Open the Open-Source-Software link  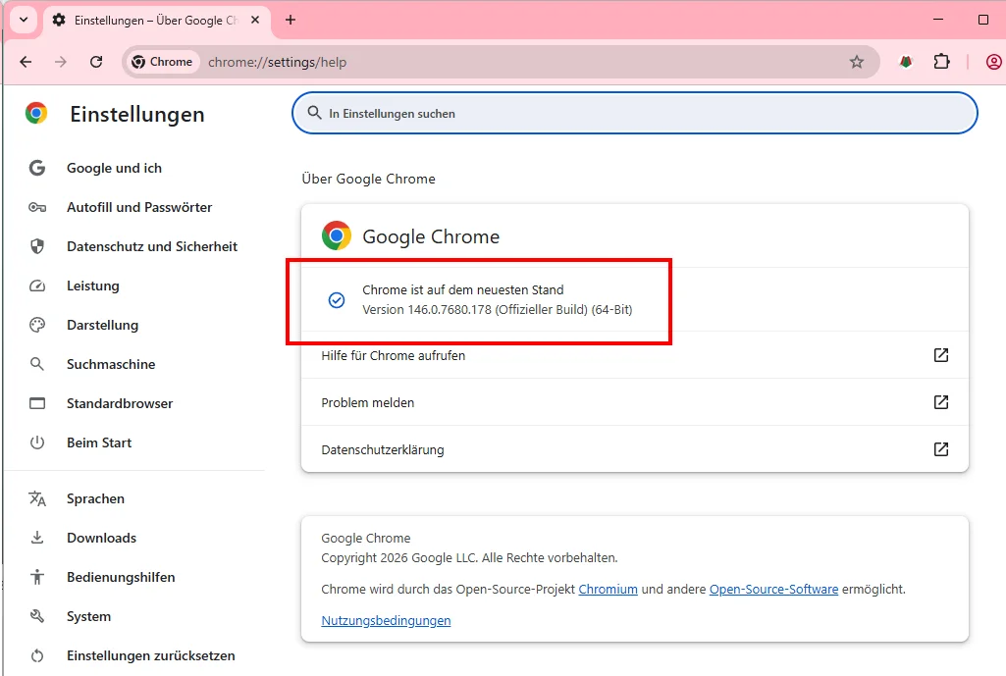click(773, 589)
